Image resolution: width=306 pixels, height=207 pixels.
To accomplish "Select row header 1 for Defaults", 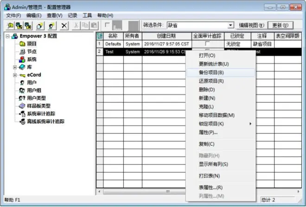I will tap(100, 44).
